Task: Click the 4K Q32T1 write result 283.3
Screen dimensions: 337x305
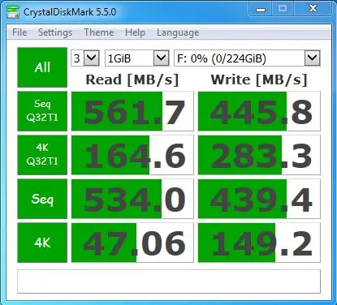Action: [x=259, y=155]
